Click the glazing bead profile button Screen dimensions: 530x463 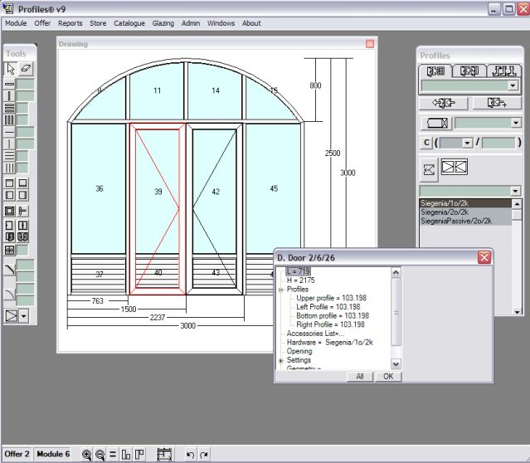(x=437, y=123)
